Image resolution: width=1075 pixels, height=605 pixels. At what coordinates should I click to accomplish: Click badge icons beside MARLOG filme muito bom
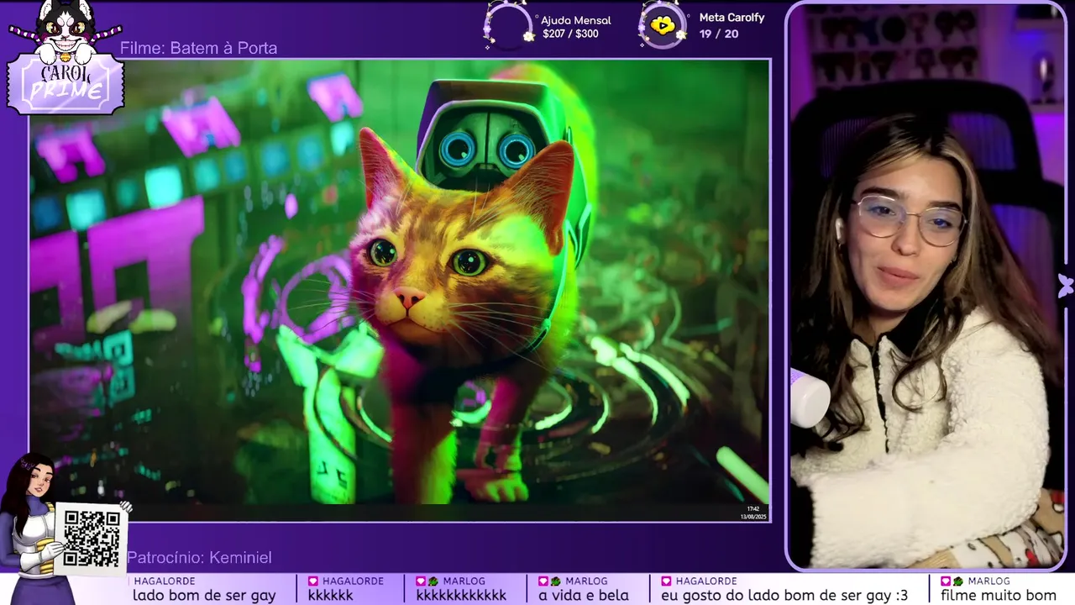pyautogui.click(x=952, y=581)
